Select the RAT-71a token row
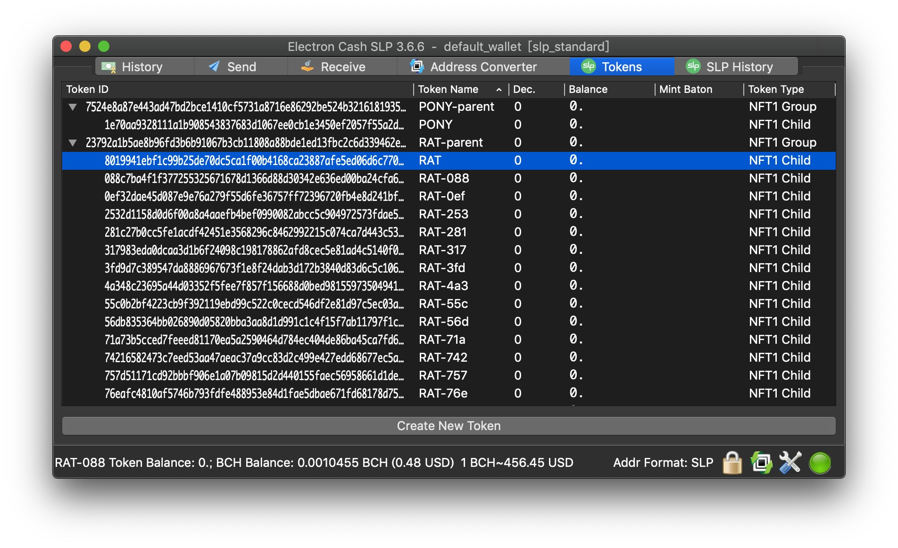The width and height of the screenshot is (898, 548). click(449, 340)
